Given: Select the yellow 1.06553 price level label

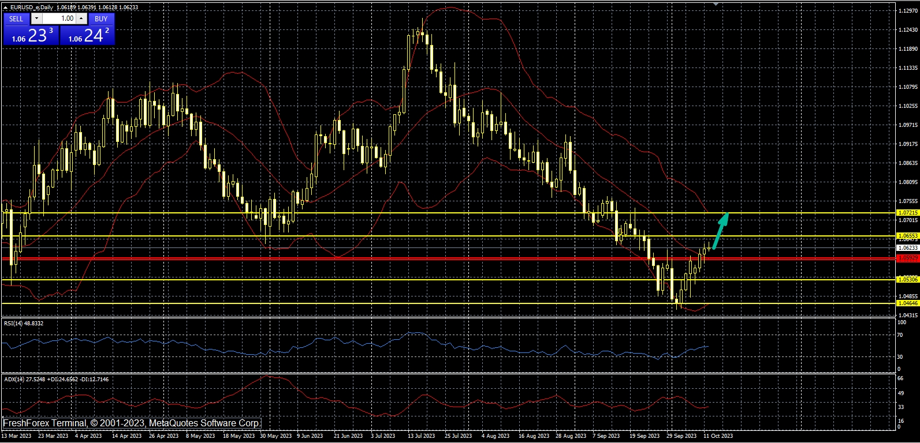Looking at the screenshot, I should click(907, 236).
